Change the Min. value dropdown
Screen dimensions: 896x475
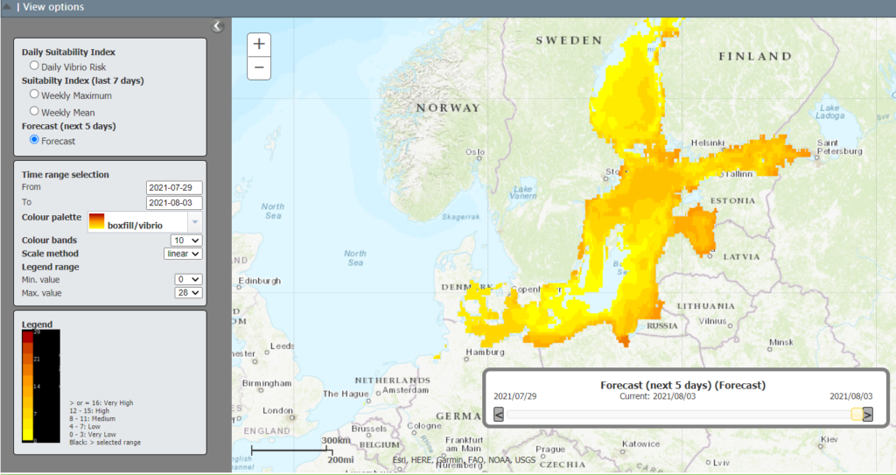188,280
